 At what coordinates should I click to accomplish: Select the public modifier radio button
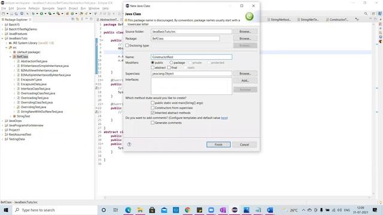(x=153, y=63)
